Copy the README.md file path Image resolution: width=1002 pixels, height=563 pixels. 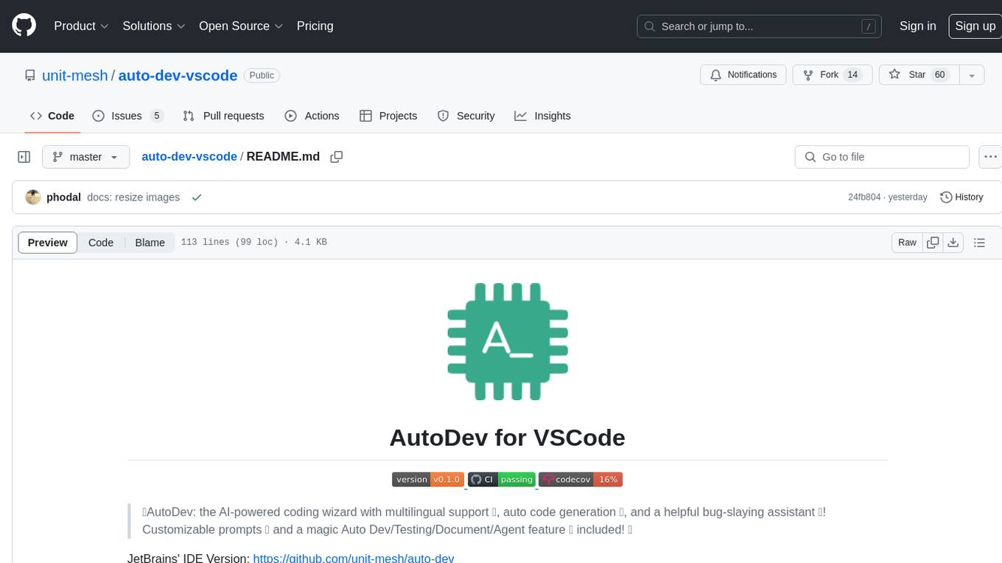[x=337, y=157]
